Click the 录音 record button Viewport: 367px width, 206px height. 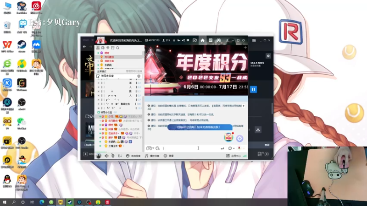click(169, 156)
